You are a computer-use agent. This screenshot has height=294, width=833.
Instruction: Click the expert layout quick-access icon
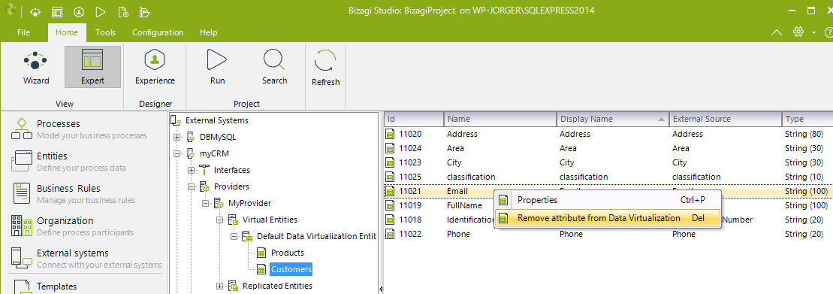pyautogui.click(x=57, y=11)
